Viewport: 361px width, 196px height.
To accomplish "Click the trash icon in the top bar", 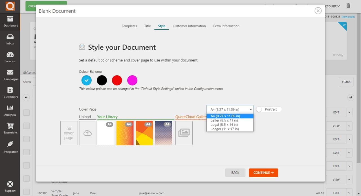I will click(x=348, y=5).
